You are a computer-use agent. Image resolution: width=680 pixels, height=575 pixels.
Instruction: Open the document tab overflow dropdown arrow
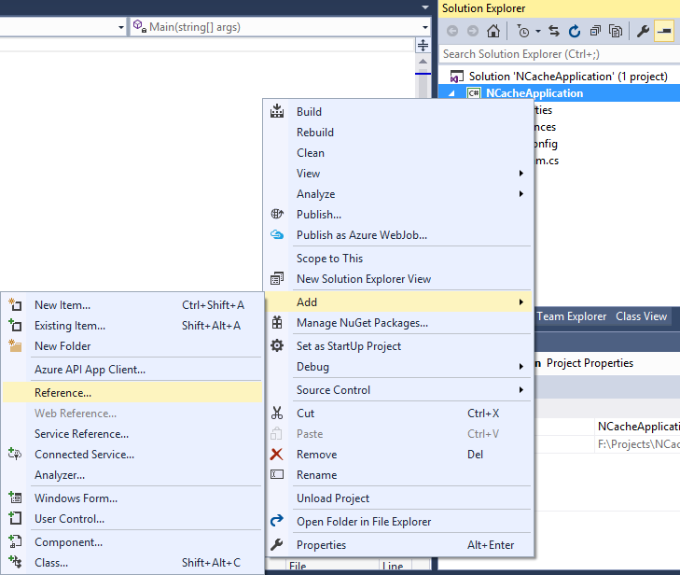point(425,7)
